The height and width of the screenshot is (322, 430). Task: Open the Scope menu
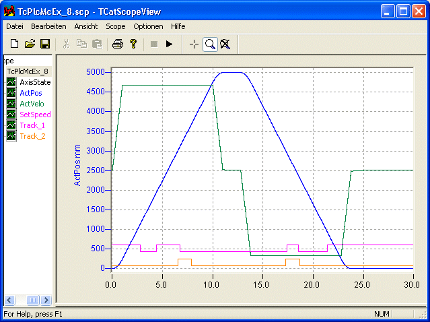(x=116, y=27)
